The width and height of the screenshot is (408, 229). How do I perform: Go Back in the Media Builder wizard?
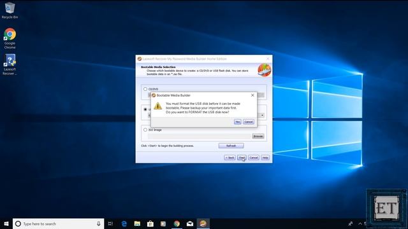[x=229, y=158]
